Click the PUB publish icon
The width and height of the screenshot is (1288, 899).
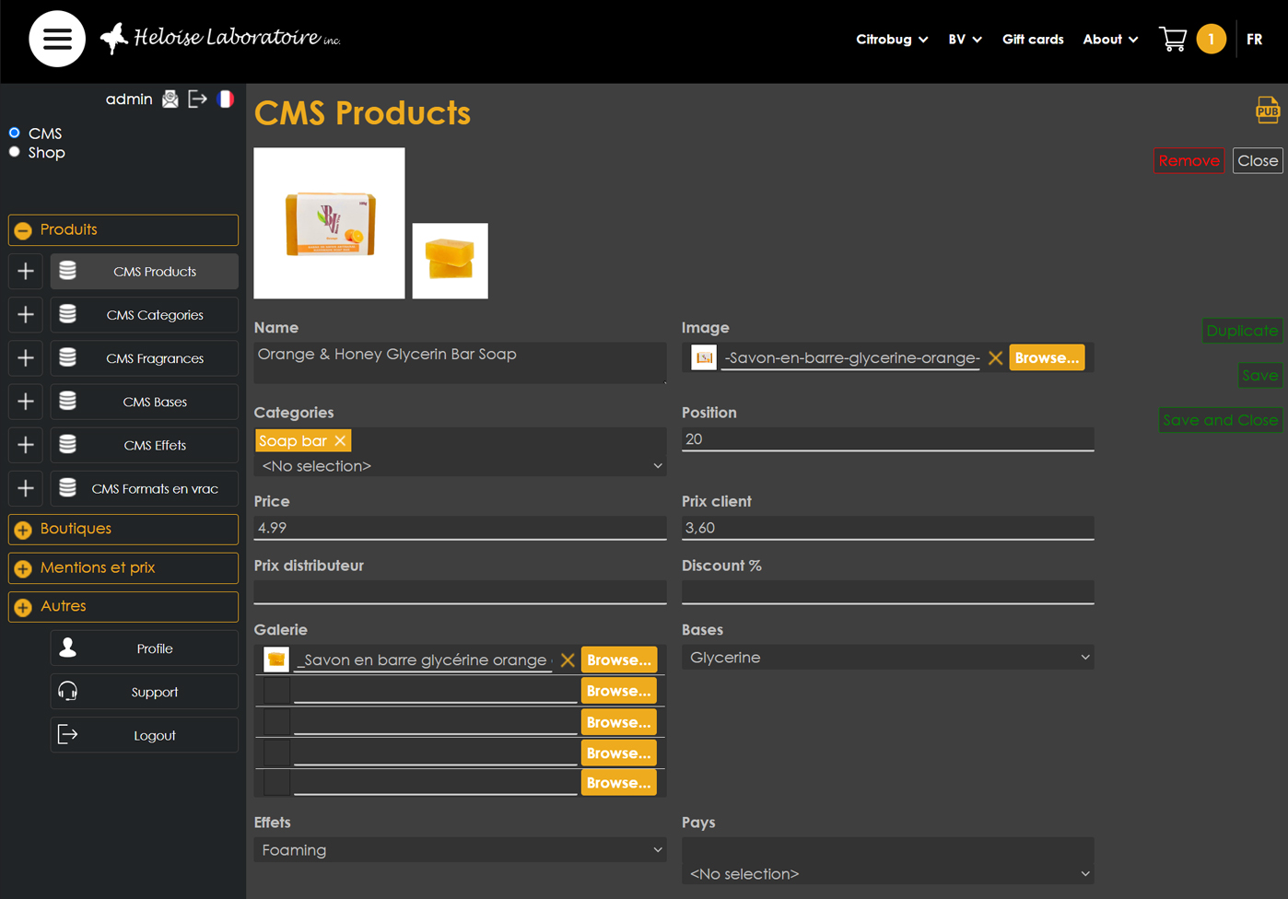(x=1267, y=110)
